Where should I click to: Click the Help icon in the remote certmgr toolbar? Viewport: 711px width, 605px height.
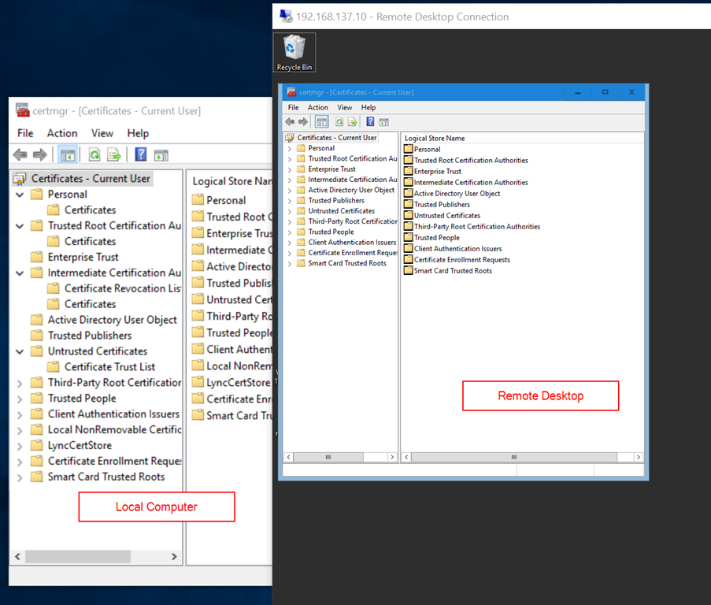(370, 122)
